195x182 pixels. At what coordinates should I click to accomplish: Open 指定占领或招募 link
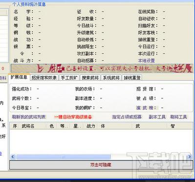(127, 117)
